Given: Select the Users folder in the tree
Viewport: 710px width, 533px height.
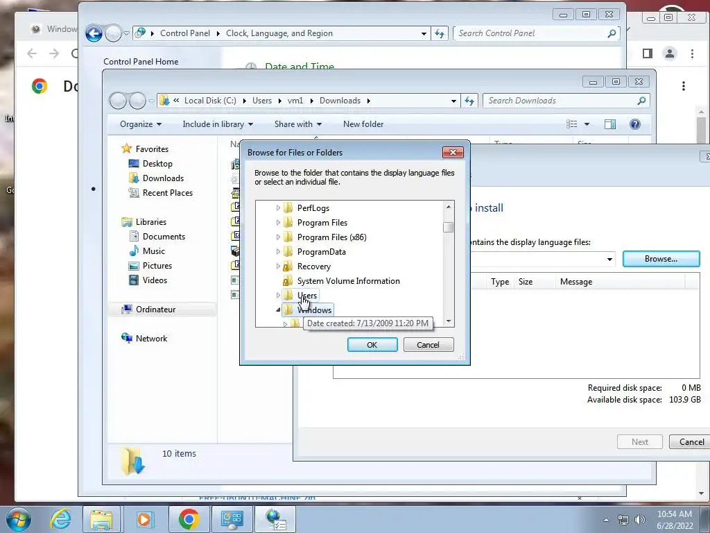Looking at the screenshot, I should click(x=307, y=296).
